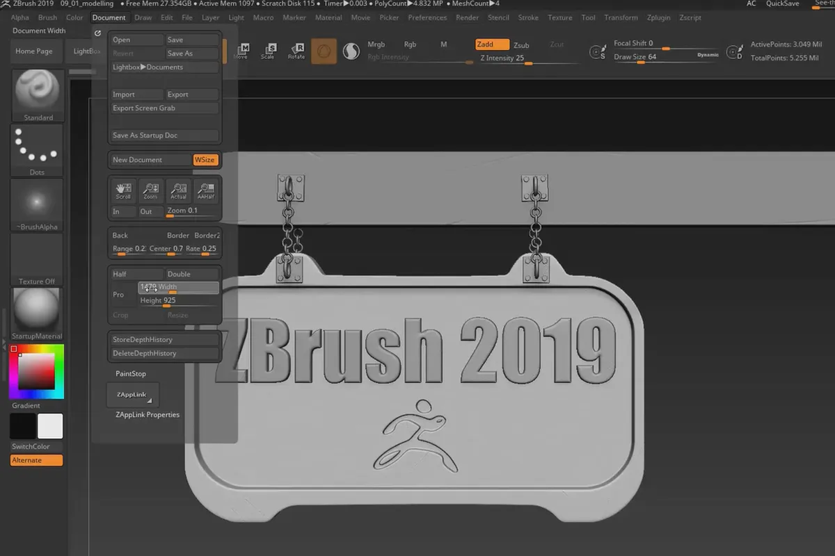Open the Color menu

(74, 17)
